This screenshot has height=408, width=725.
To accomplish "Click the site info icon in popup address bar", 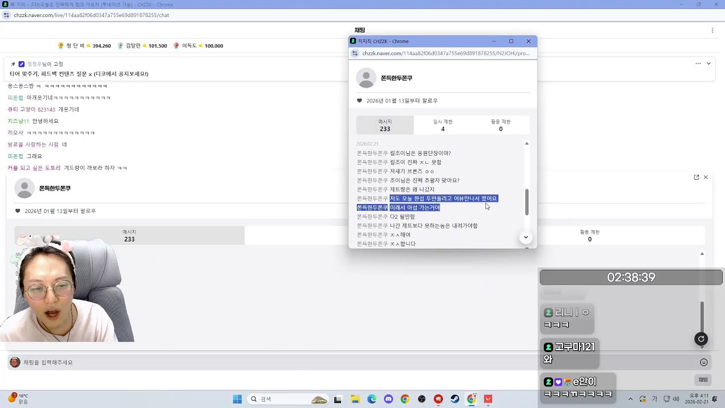I will (355, 53).
